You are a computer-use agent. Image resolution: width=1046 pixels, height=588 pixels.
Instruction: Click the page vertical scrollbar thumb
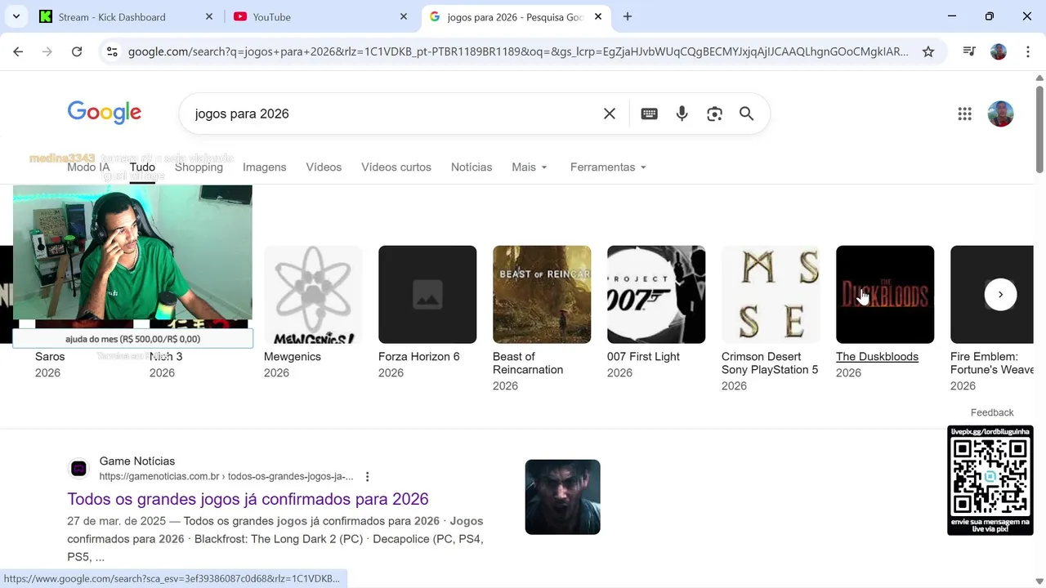tap(1039, 129)
